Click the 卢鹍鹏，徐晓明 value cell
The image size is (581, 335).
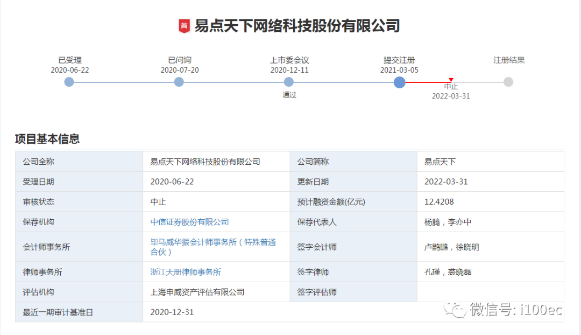[x=490, y=247]
